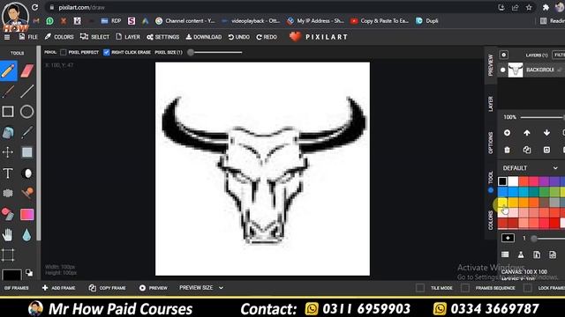Viewport: 565px width, 317px height.
Task: Select the Eraser tool
Action: tap(27, 70)
